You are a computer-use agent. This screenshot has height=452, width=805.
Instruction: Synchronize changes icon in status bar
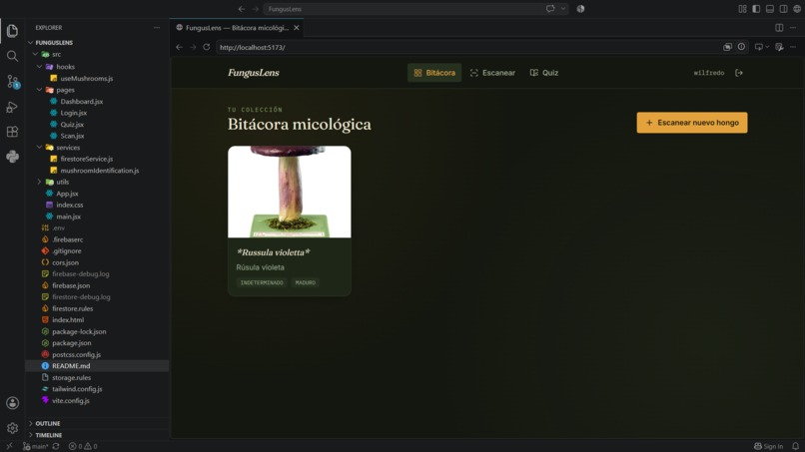tap(56, 446)
